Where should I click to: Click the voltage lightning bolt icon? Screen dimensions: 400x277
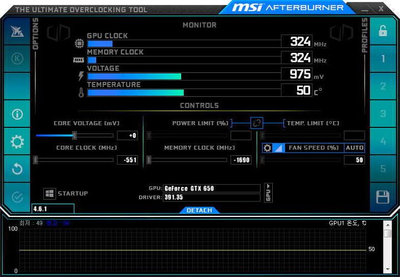81,76
